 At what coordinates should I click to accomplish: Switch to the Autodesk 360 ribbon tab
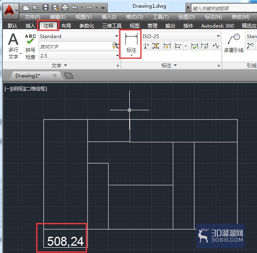tap(218, 26)
